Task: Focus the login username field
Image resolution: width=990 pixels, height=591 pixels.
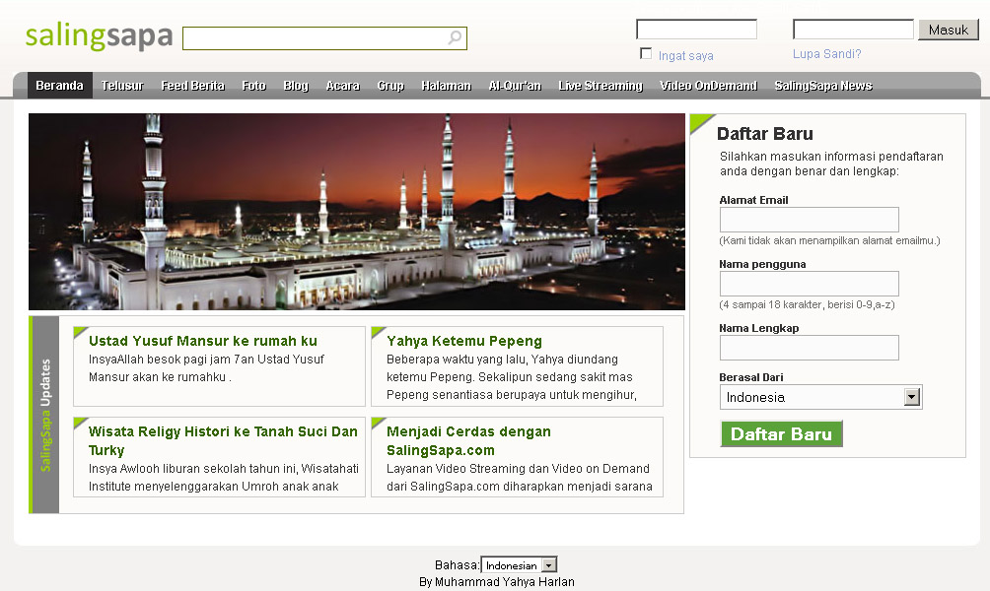Action: (696, 29)
